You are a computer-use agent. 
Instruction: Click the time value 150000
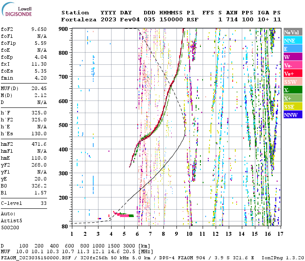click(x=171, y=20)
